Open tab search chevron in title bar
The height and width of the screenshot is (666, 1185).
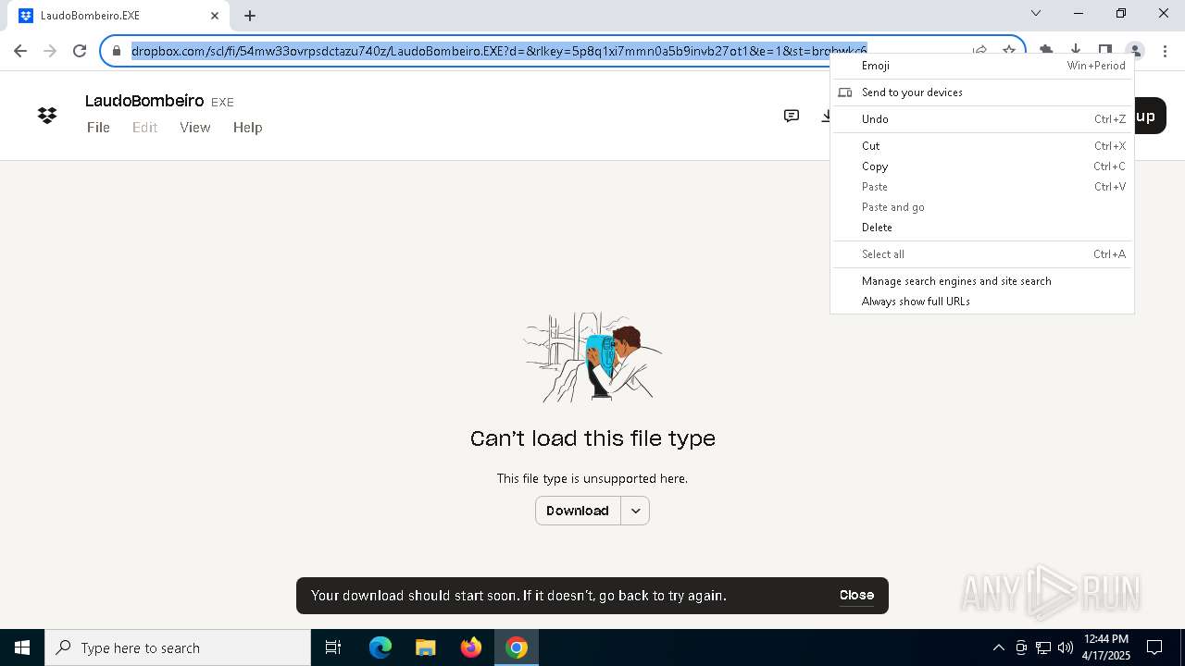[x=1036, y=13]
